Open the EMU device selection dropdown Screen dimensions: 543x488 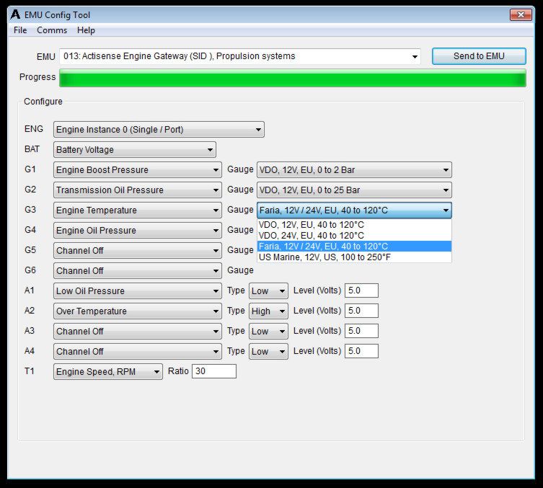click(x=240, y=56)
